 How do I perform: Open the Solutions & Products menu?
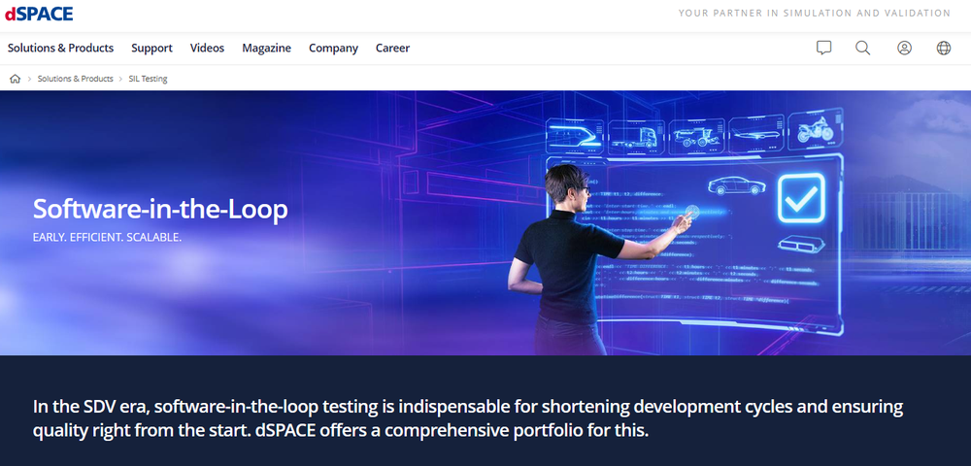coord(60,48)
